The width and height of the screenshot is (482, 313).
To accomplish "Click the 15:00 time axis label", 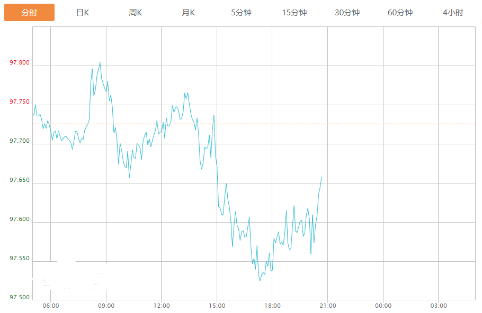I will pyautogui.click(x=217, y=306).
